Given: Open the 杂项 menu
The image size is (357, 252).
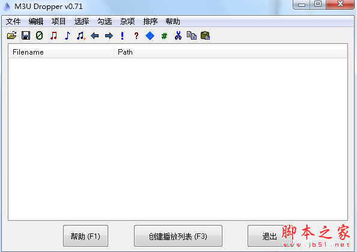Looking at the screenshot, I should pos(127,22).
